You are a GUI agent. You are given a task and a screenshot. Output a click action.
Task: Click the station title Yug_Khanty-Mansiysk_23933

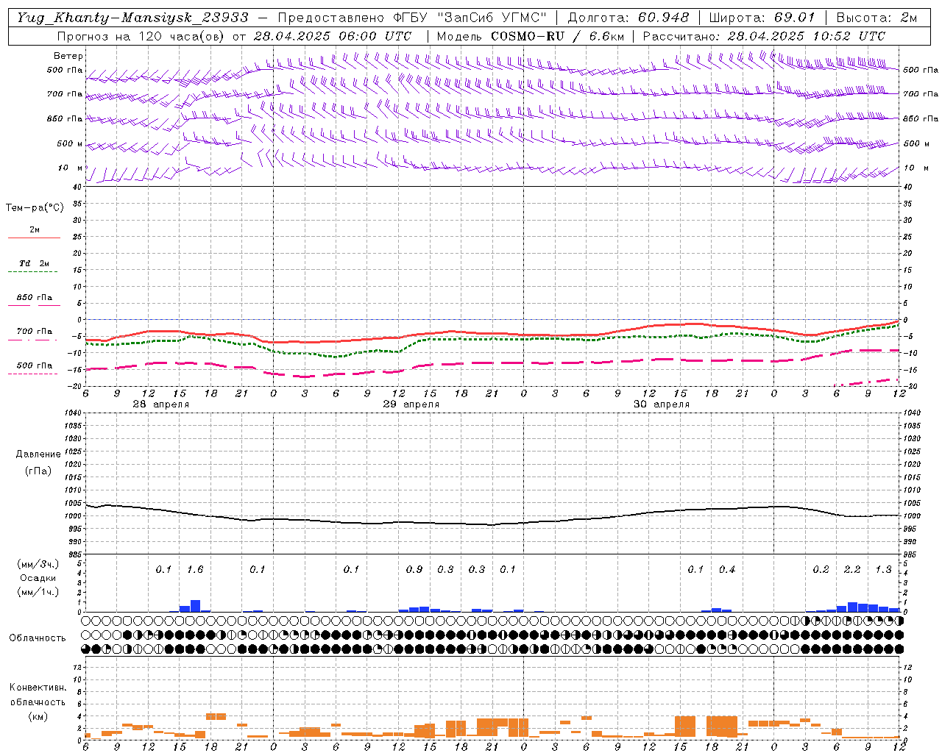132,18
